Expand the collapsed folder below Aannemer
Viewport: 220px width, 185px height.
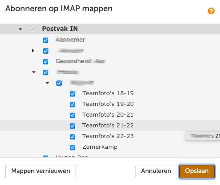[33, 51]
